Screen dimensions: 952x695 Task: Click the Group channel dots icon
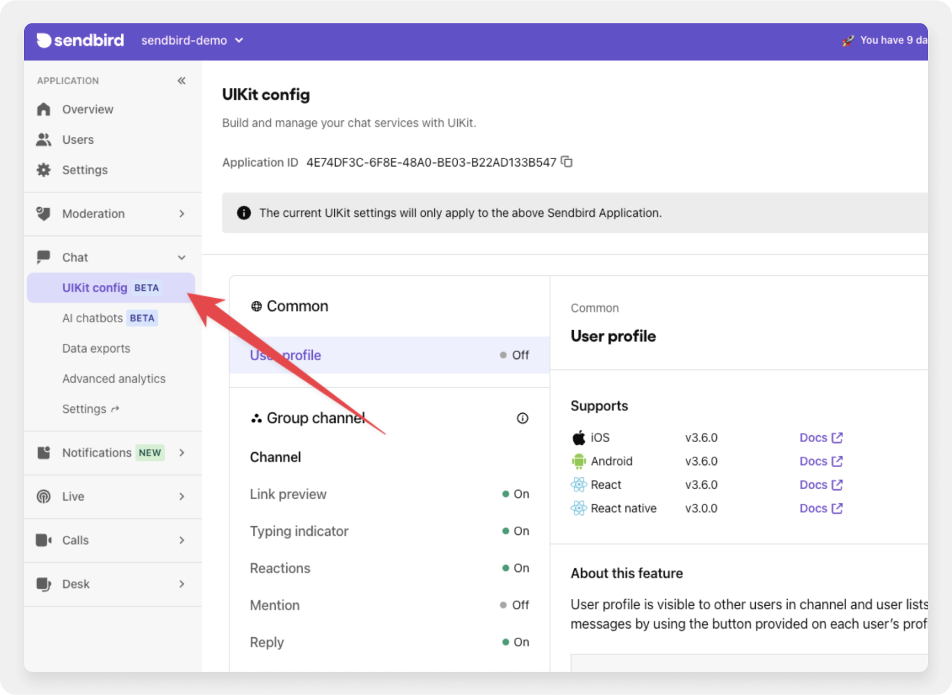(x=256, y=418)
